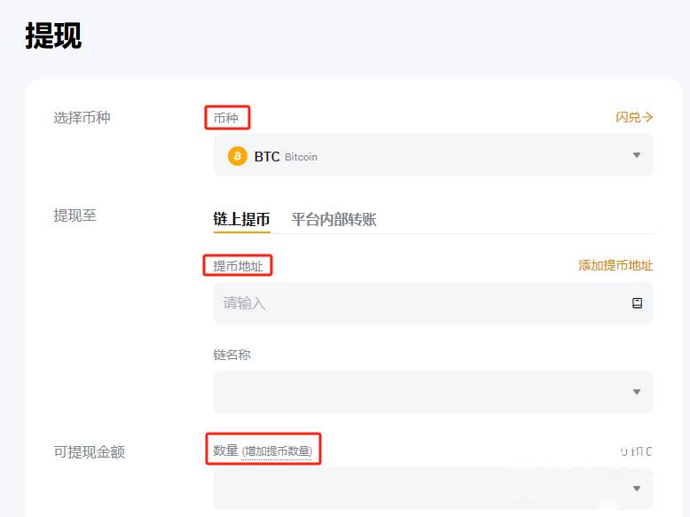Click the 可提现金额 section label

(x=89, y=452)
